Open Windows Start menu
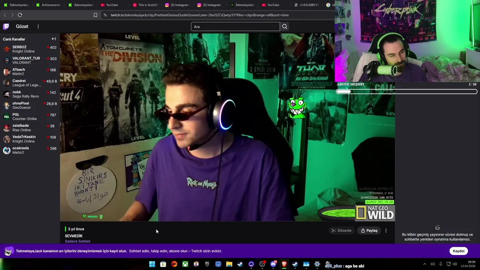480x270 pixels. 152,264
